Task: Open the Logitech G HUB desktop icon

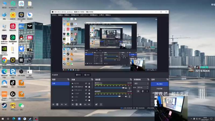Action: (x=13, y=96)
